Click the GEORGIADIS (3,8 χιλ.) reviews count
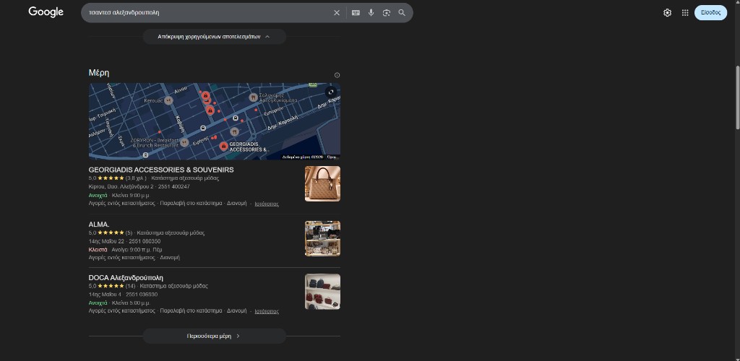Screen dimensions: 740x361 click(136, 178)
